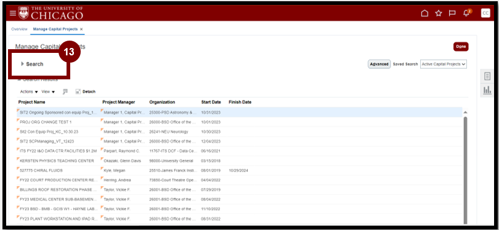
Task: Sort by Organization column header
Action: pyautogui.click(x=162, y=102)
